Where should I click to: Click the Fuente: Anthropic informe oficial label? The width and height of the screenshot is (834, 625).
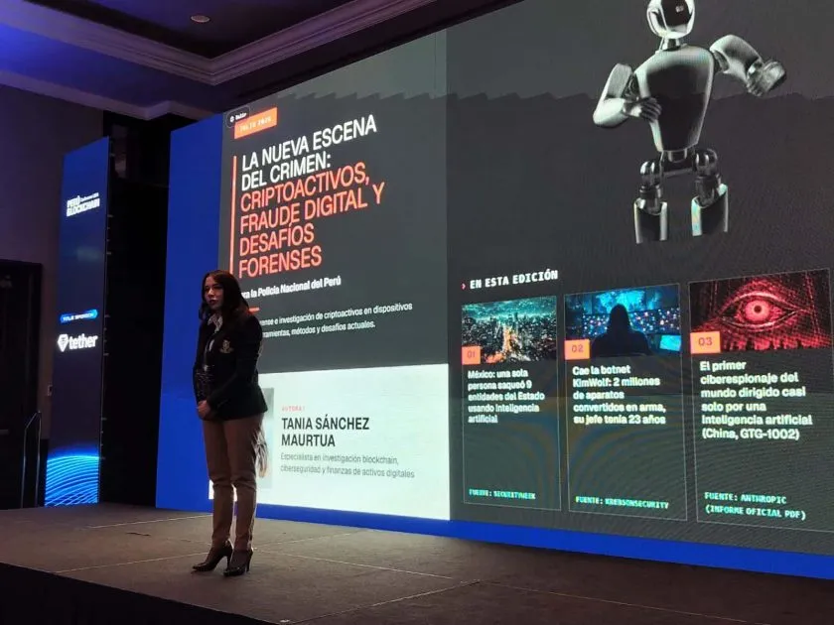[755, 505]
